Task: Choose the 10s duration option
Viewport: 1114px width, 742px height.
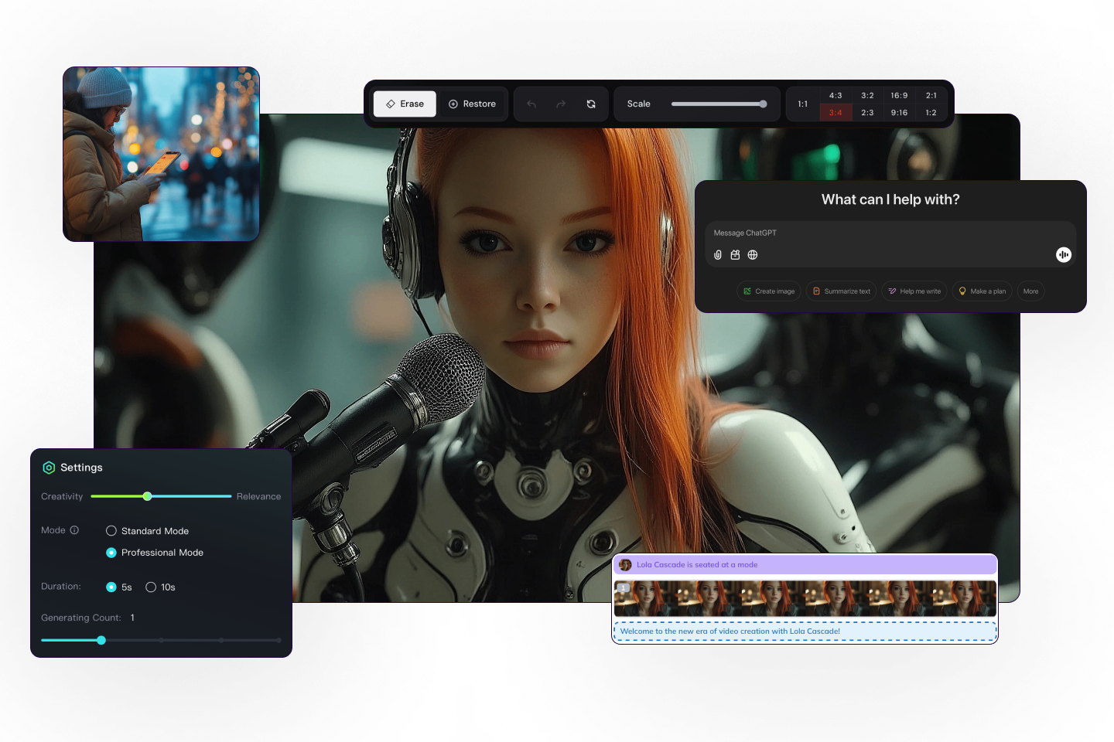Action: (151, 587)
